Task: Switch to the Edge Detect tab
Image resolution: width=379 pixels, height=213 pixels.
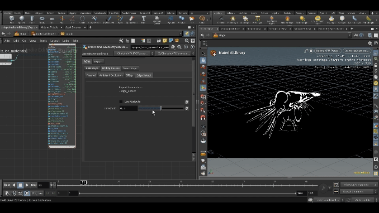Action: click(x=144, y=75)
